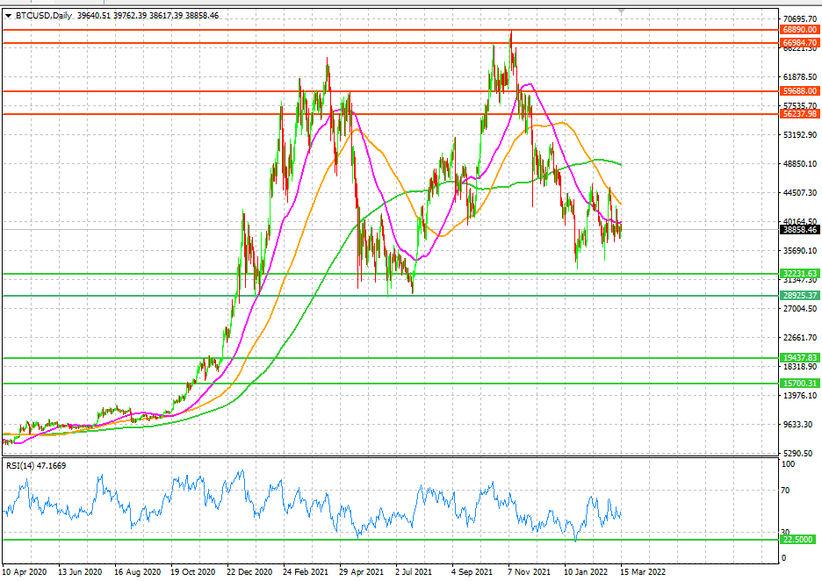Click the 5290.50 price axis value
The width and height of the screenshot is (822, 581).
point(798,453)
